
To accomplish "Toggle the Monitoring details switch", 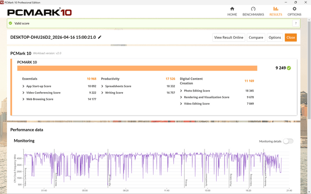I will 288,141.
